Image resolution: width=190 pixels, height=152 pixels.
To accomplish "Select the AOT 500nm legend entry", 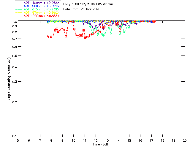I will [37, 6].
